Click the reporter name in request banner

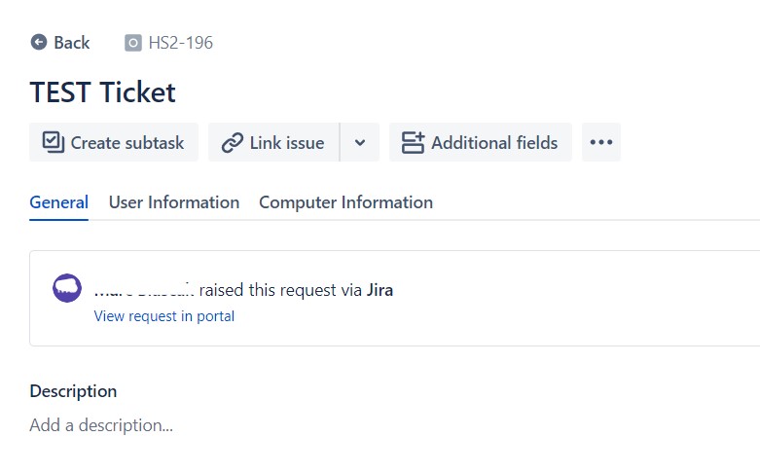click(144, 290)
